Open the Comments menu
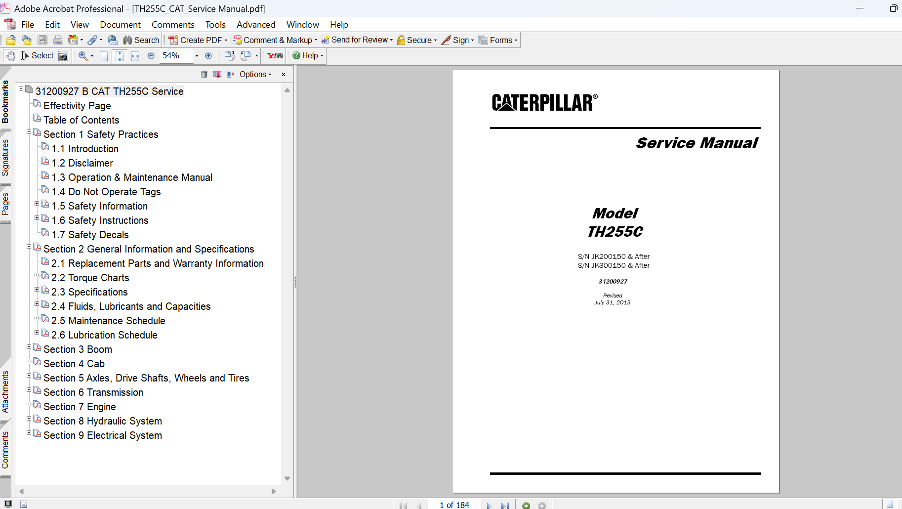 (x=173, y=25)
